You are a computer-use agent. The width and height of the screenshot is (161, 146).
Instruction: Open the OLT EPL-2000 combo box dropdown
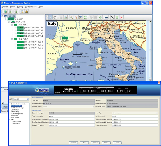click(28, 99)
